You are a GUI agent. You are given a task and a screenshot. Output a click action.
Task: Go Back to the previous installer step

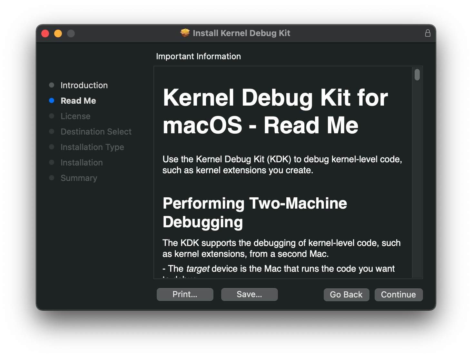click(346, 295)
